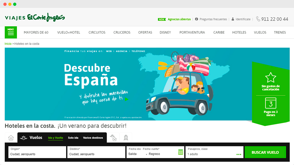Open CIRCUITOS menu item
The width and height of the screenshot is (294, 165).
[x=97, y=33]
